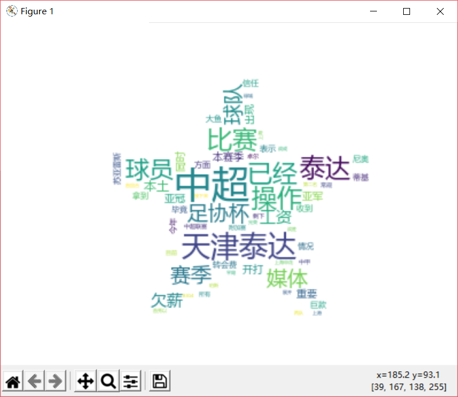Click the Figure 1 window title text
This screenshot has width=458, height=397.
pyautogui.click(x=37, y=11)
